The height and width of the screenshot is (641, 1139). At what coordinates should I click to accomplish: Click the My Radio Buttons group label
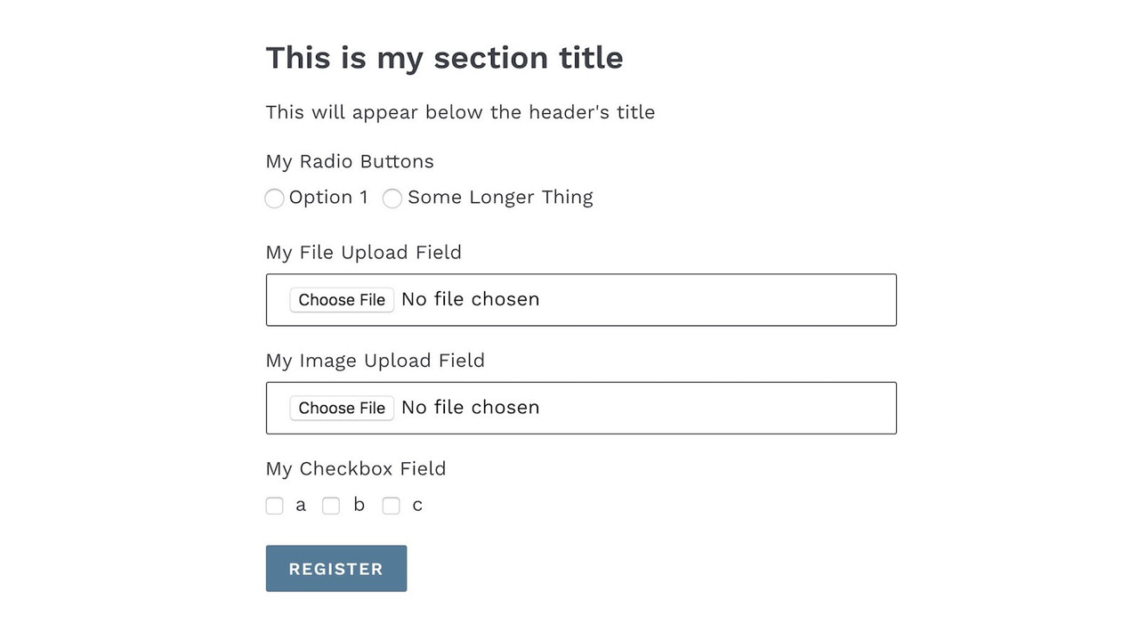pyautogui.click(x=350, y=161)
